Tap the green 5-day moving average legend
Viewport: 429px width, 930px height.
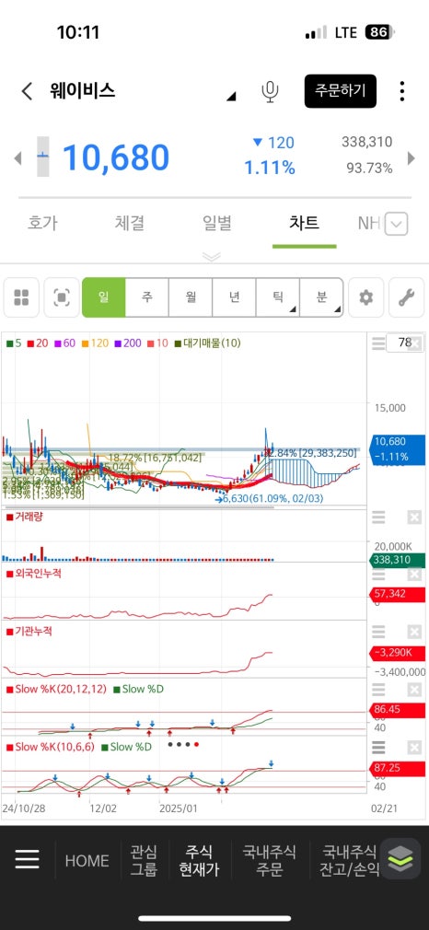click(14, 343)
